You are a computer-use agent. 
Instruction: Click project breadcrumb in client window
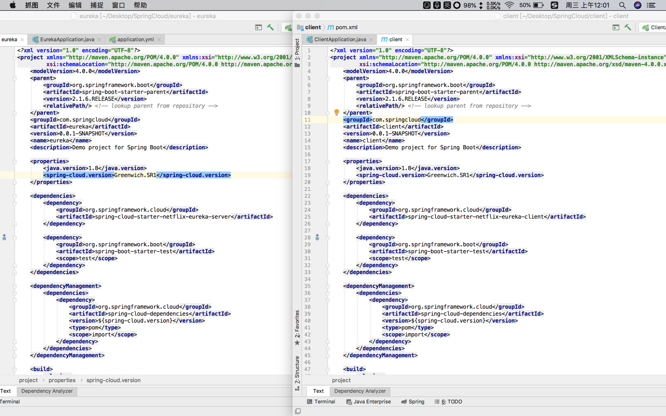(341, 380)
